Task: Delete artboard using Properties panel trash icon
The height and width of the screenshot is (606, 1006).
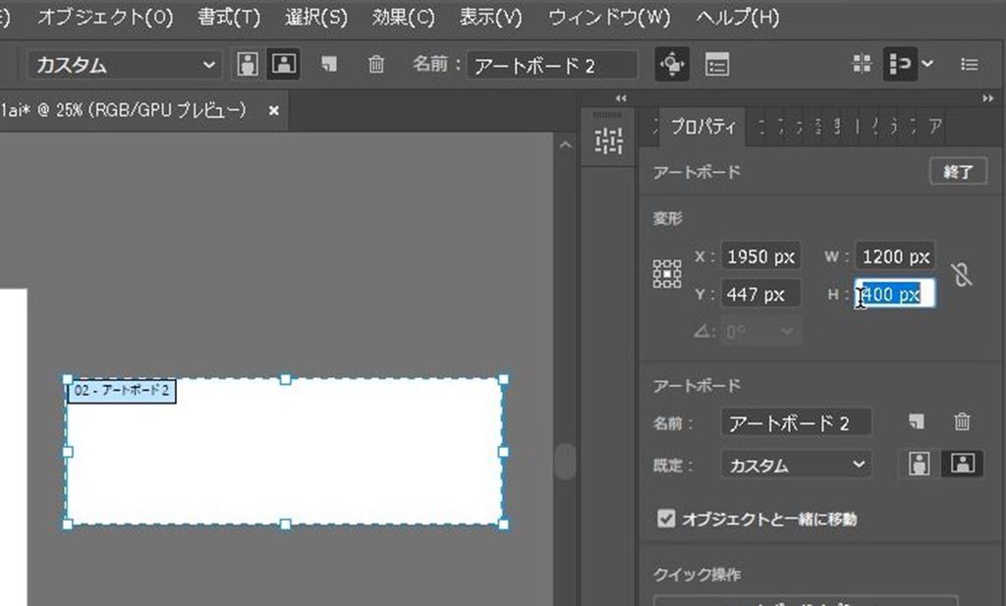Action: (962, 422)
